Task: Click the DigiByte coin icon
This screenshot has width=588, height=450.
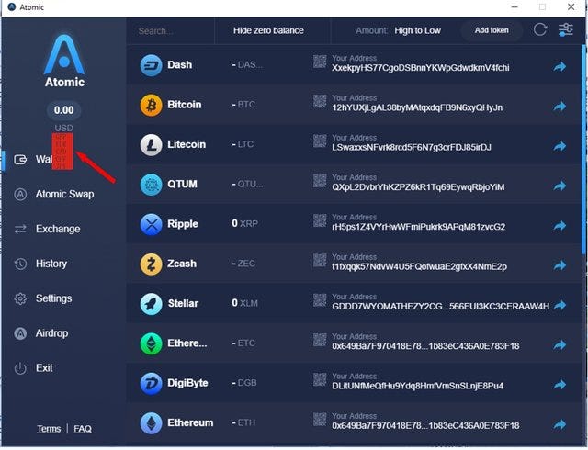Action: (151, 383)
